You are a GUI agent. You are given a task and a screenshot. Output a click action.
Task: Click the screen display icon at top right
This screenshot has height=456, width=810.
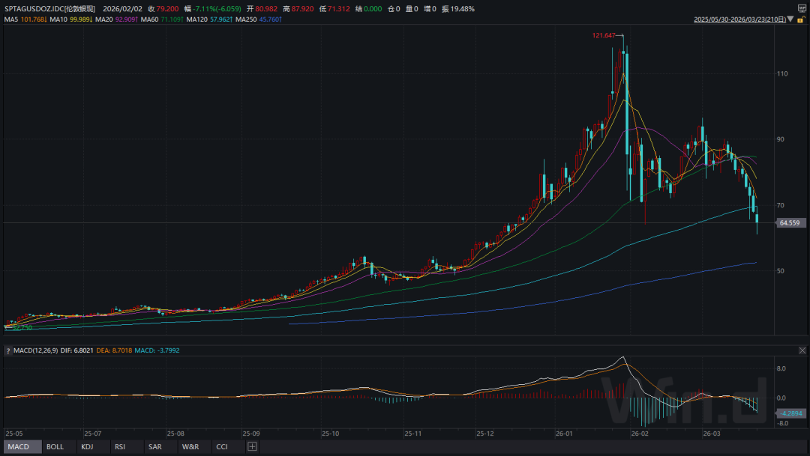pyautogui.click(x=801, y=8)
